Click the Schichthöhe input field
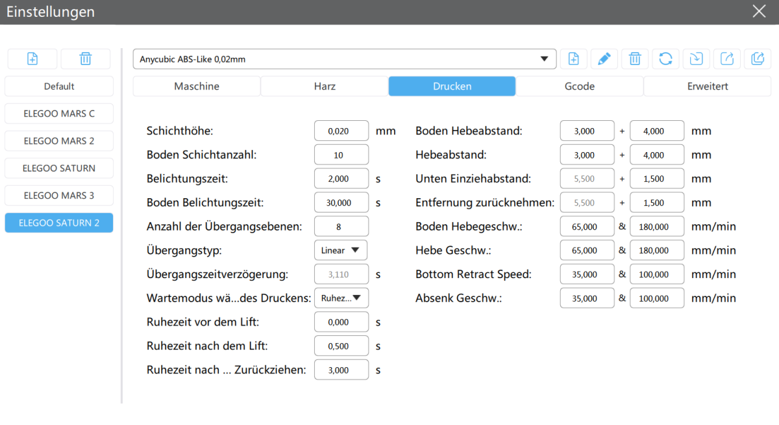The image size is (779, 425). click(341, 131)
